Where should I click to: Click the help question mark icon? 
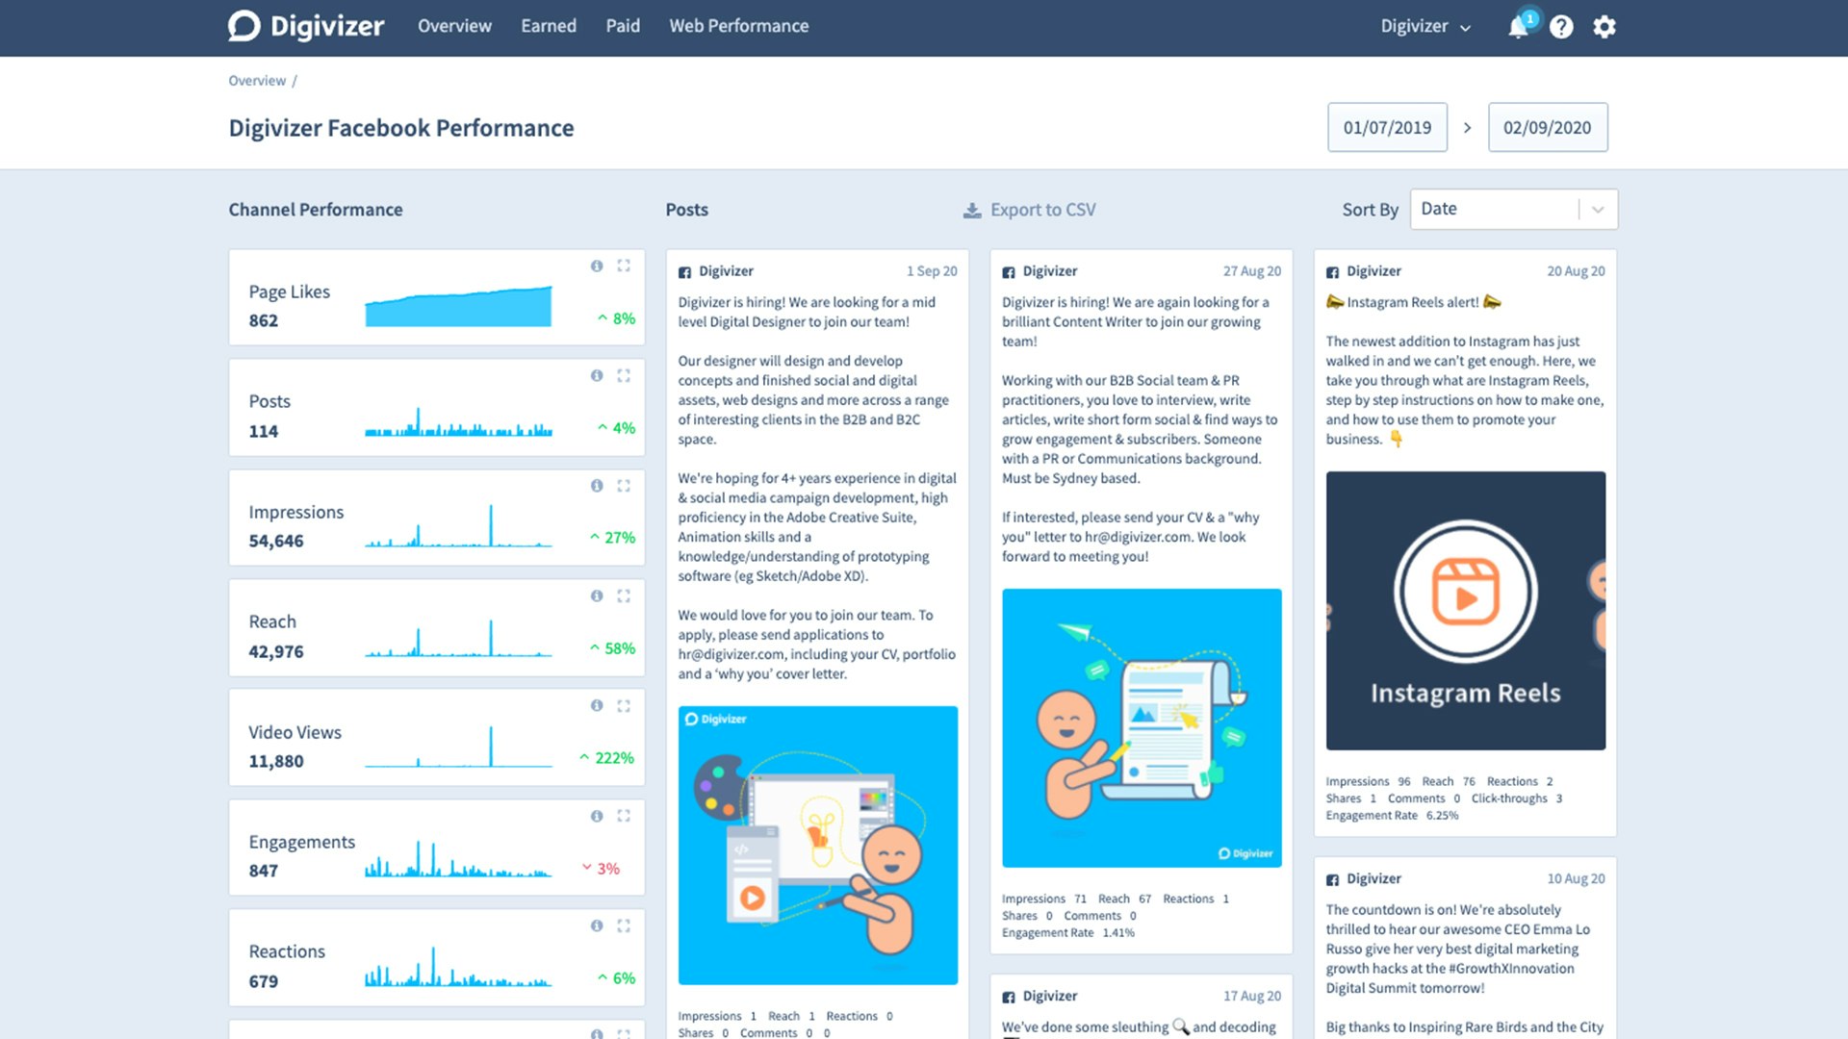click(x=1561, y=27)
